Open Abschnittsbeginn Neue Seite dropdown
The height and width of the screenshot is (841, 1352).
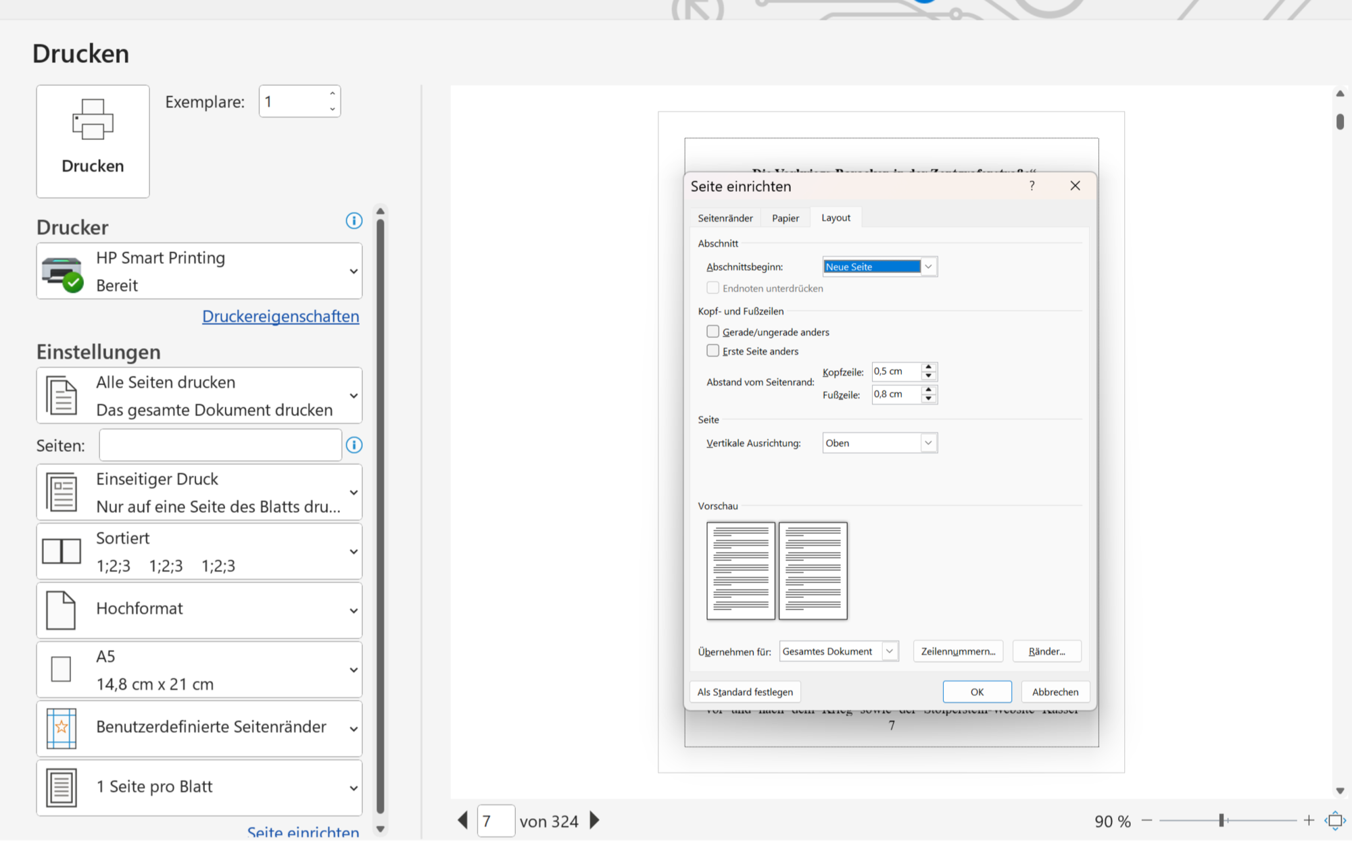click(x=879, y=267)
